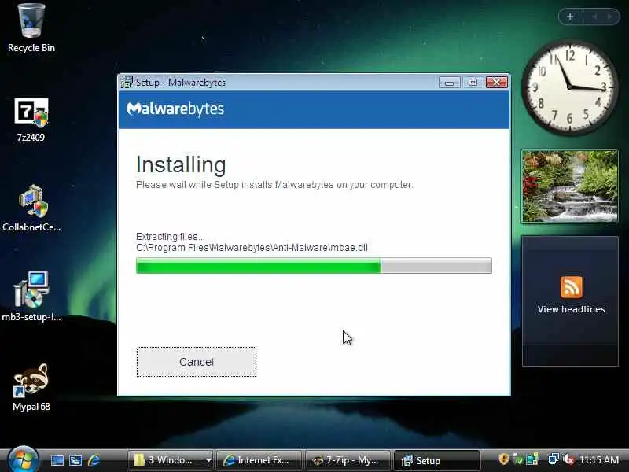Click the installation progress bar
Image resolution: width=629 pixels, height=472 pixels.
click(x=314, y=266)
